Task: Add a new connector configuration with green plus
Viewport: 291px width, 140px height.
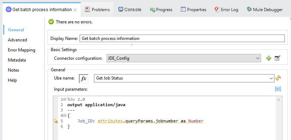Action: 269,58
